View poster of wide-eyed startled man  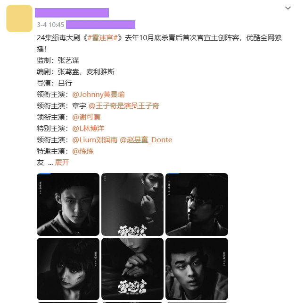click(197, 269)
